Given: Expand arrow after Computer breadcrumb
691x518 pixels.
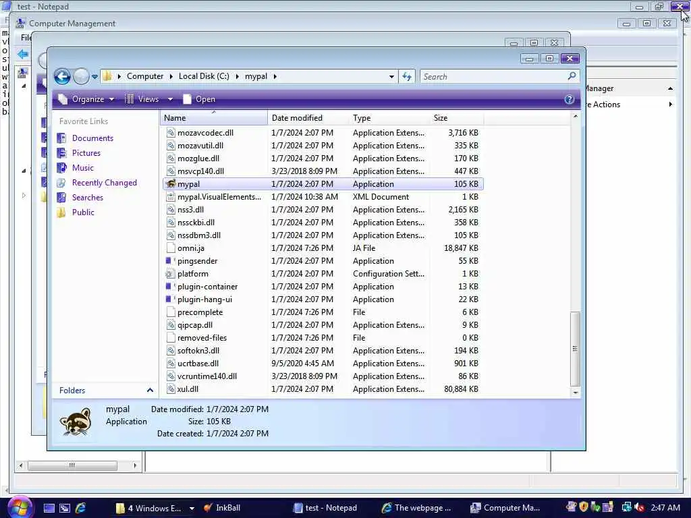Looking at the screenshot, I should (x=171, y=77).
